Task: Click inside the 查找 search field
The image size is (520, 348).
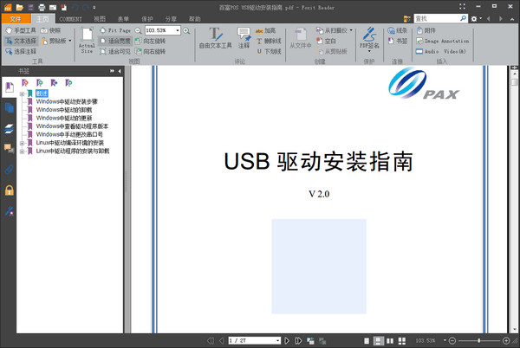Action: [x=436, y=18]
